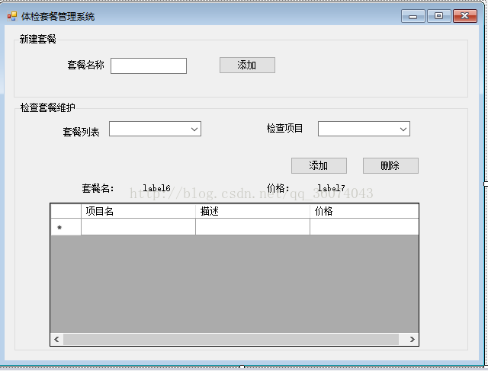
Task: Click the 套餐名: label
Action: pos(98,188)
